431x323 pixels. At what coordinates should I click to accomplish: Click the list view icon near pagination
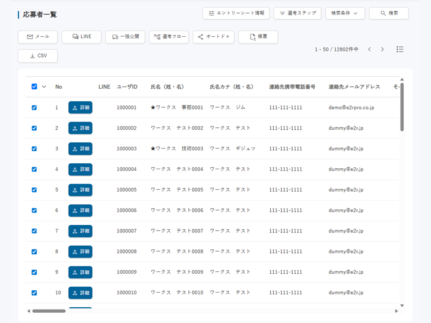pos(400,49)
